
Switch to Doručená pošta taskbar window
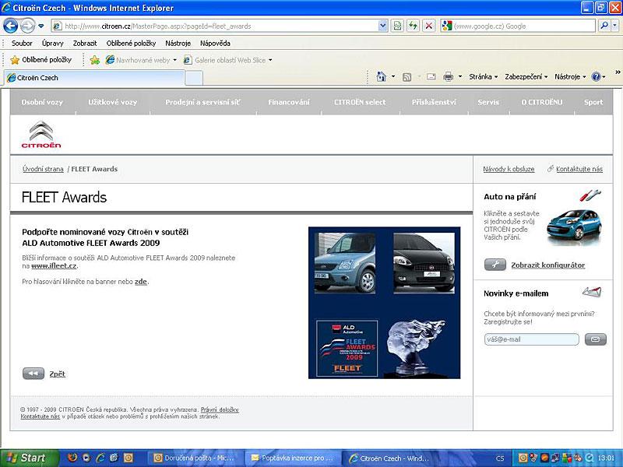pos(195,458)
